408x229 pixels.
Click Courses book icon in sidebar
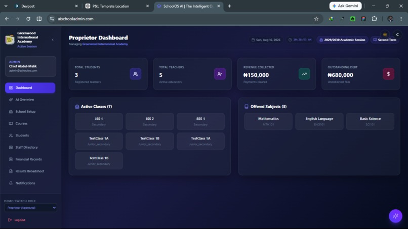pyautogui.click(x=11, y=123)
